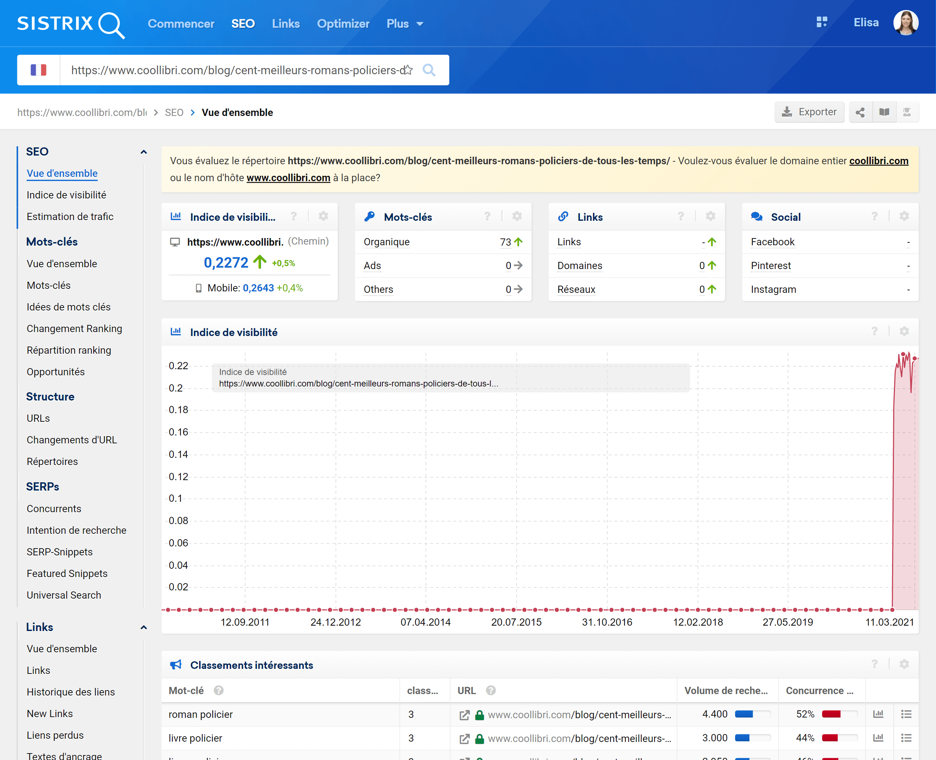This screenshot has height=760, width=936.
Task: Click the URL search input field
Action: pos(236,70)
